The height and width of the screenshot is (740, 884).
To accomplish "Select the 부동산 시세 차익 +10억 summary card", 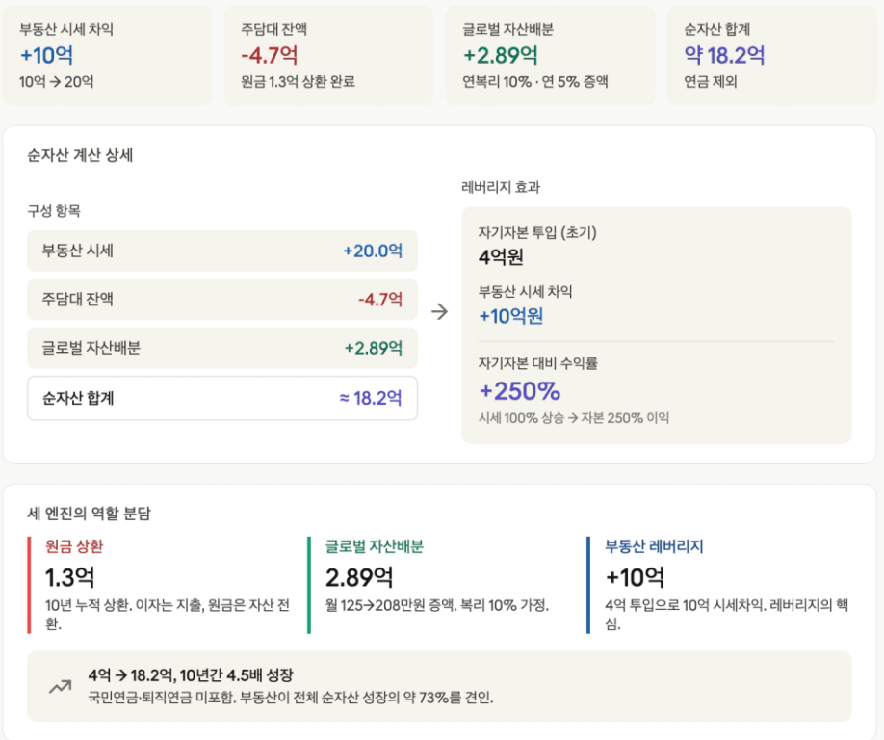I will pyautogui.click(x=107, y=55).
